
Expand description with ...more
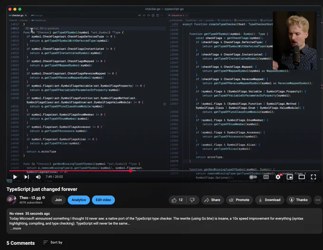click(16, 228)
